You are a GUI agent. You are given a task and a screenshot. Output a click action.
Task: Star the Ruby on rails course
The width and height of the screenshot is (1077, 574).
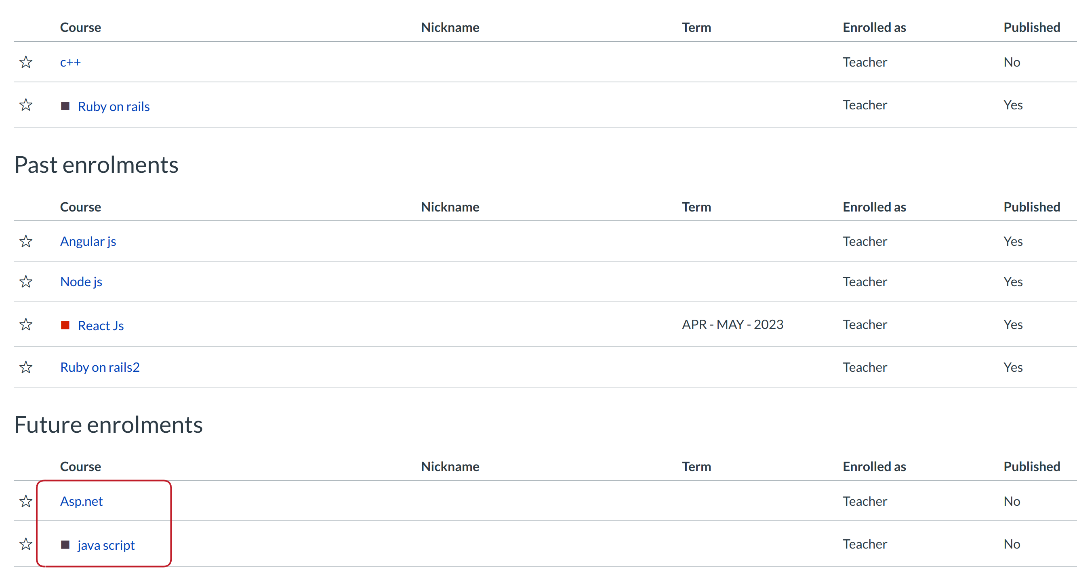click(26, 105)
